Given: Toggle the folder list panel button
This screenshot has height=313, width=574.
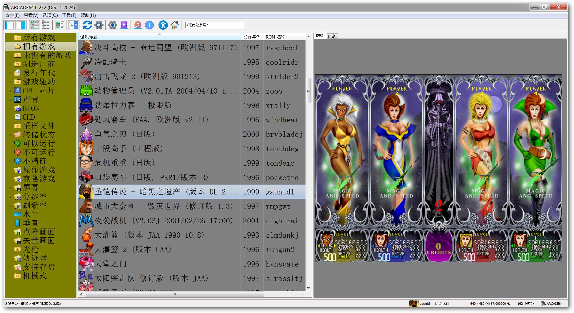Looking at the screenshot, I should pos(9,25).
